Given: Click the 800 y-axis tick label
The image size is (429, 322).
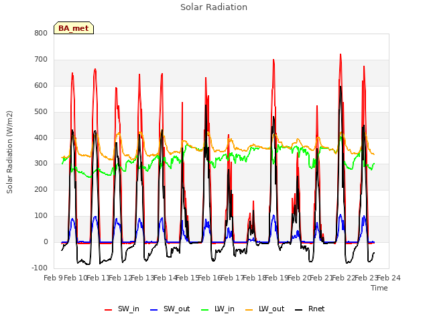Looking at the screenshot, I should pyautogui.click(x=41, y=33).
